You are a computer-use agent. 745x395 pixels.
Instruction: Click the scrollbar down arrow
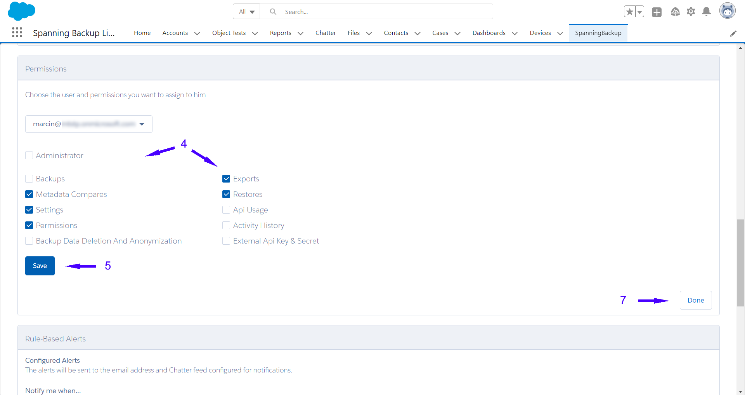point(741,391)
